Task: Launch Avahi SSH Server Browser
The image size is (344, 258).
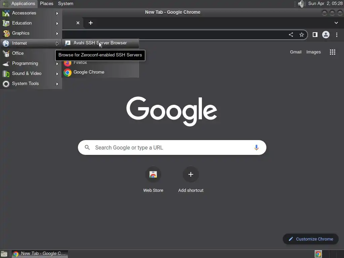Action: tap(100, 43)
